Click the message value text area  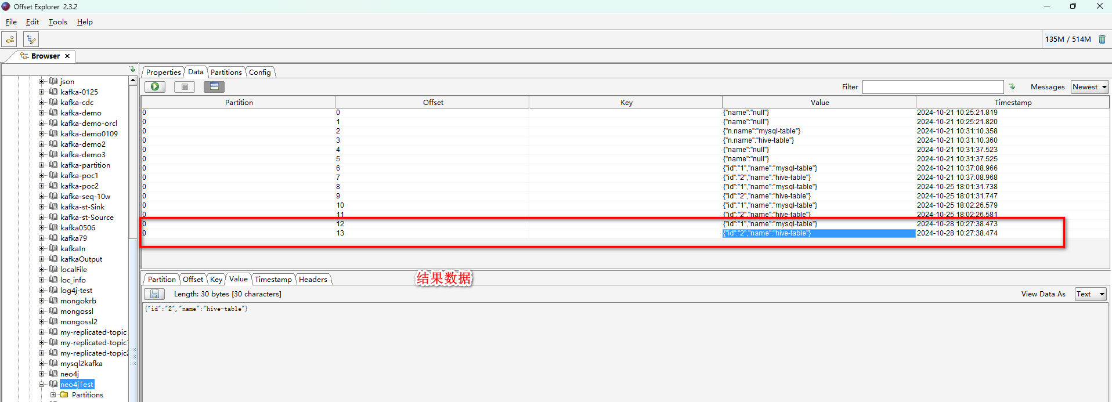[626, 352]
